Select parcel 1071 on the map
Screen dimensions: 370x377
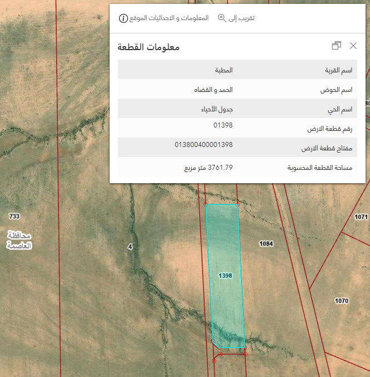361,217
